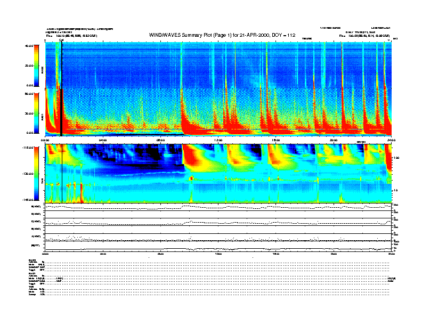Click the RAD2 spectrogram panel
The height and width of the screenshot is (326, 422).
218,66
